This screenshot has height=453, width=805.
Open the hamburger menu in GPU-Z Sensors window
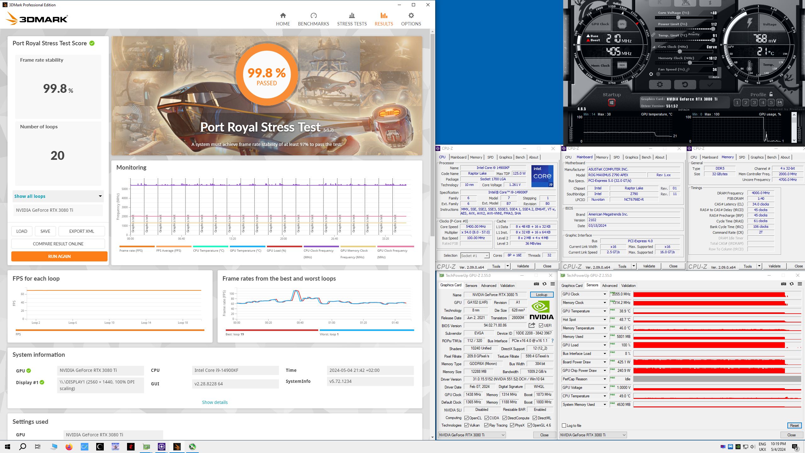point(800,284)
